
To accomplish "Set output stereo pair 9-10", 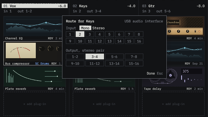I will pos(75,64).
